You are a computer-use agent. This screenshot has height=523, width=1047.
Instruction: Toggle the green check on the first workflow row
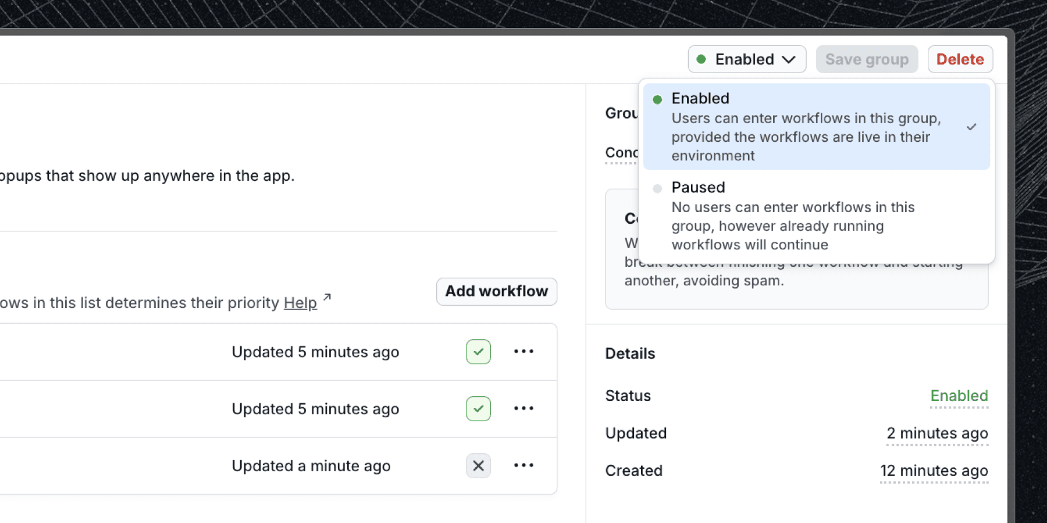point(478,352)
